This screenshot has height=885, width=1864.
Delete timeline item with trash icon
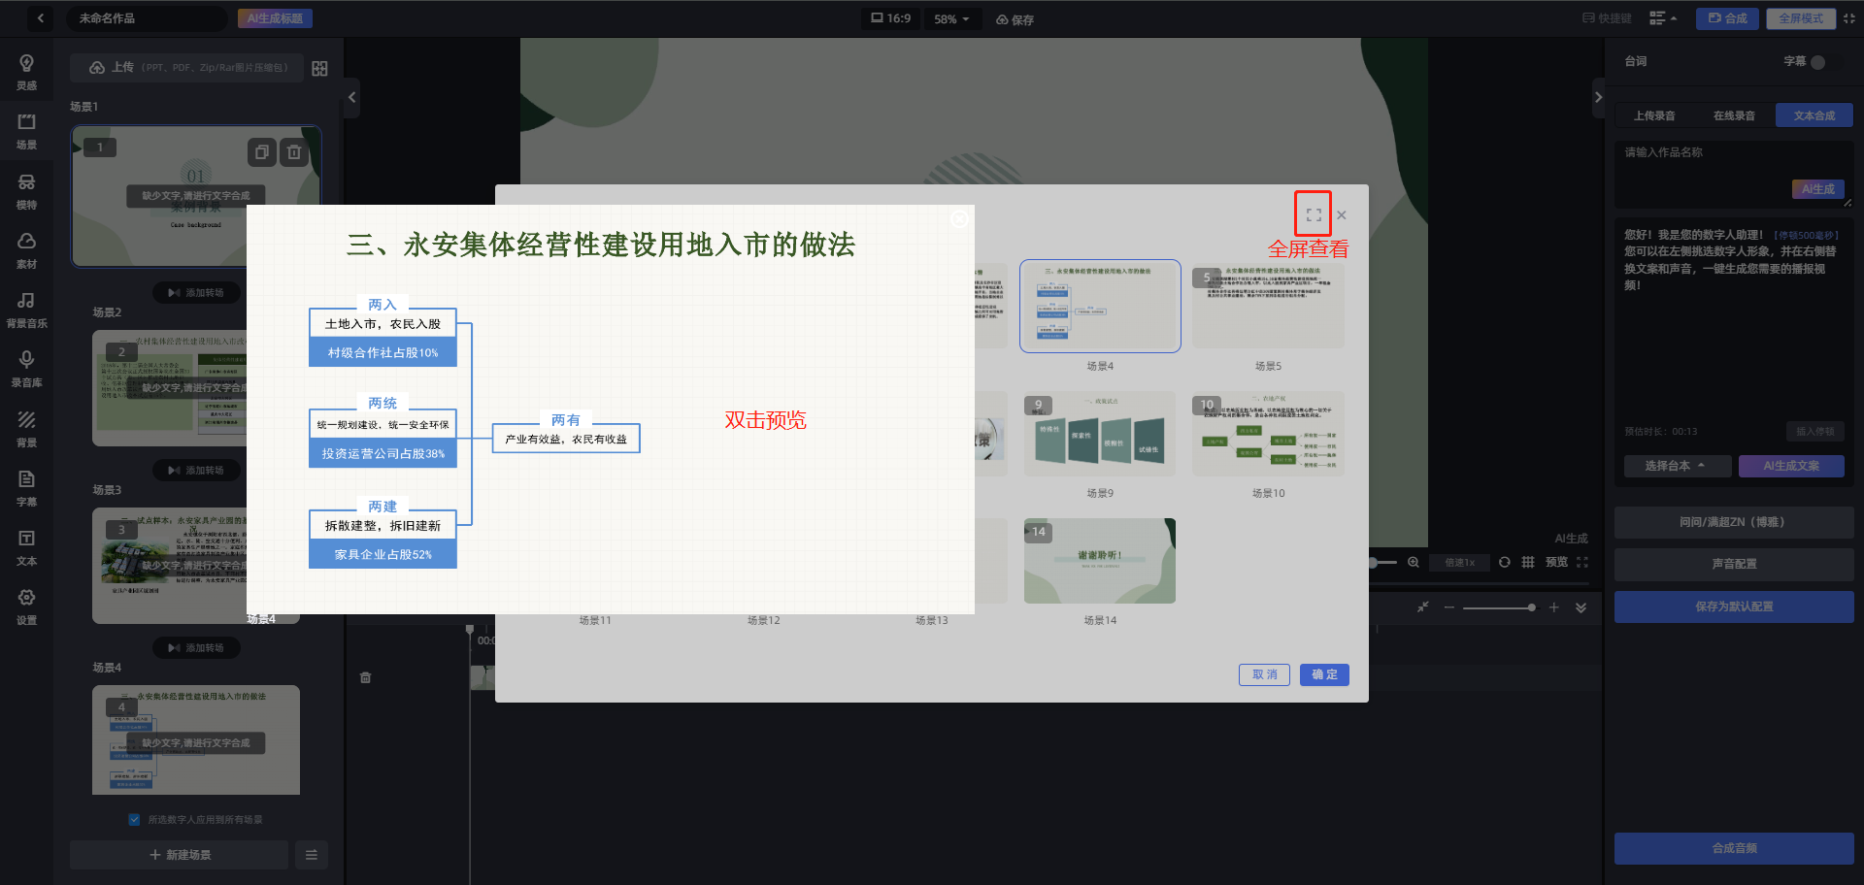[365, 677]
